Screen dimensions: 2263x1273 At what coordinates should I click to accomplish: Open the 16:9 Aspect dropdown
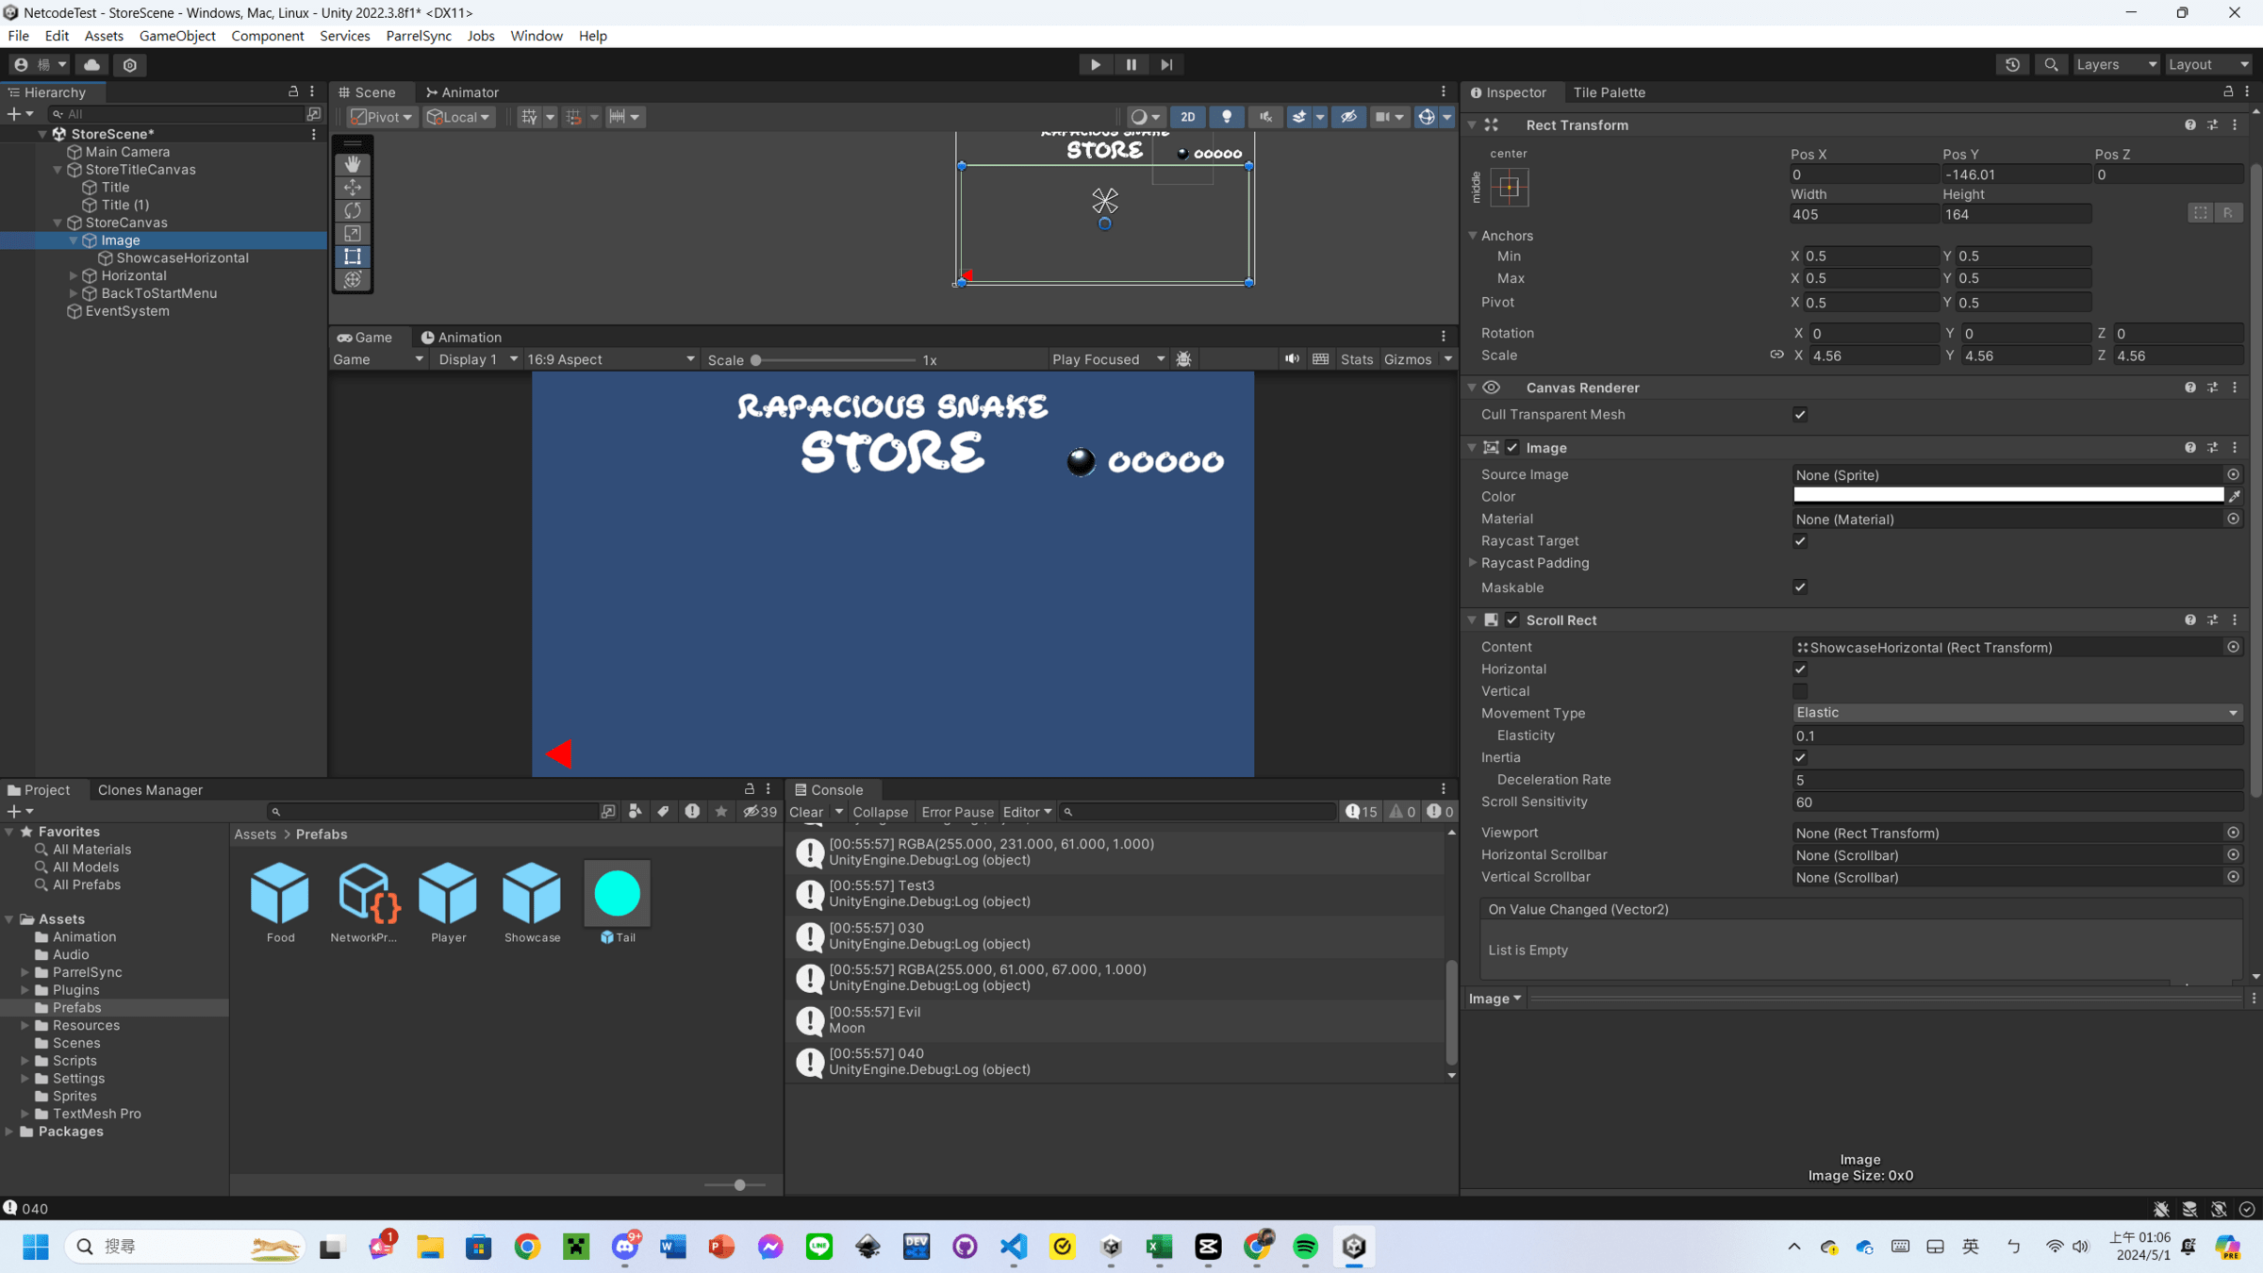click(610, 359)
